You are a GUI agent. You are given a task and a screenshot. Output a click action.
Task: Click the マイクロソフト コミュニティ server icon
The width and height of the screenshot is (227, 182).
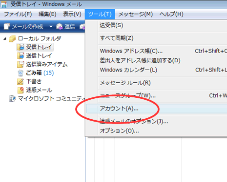13,99
